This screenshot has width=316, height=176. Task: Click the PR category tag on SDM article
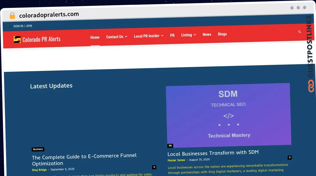[170, 146]
